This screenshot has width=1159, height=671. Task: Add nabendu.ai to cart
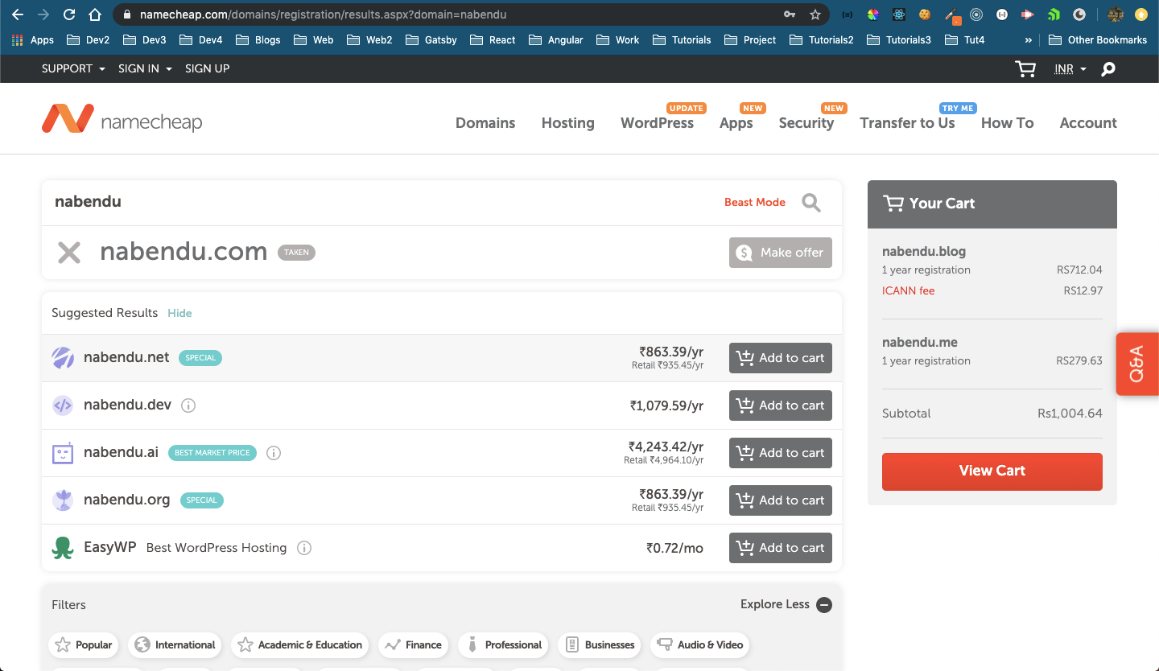(x=781, y=453)
